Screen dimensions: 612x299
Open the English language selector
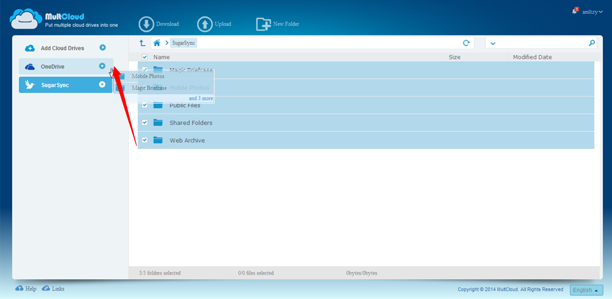click(x=586, y=290)
